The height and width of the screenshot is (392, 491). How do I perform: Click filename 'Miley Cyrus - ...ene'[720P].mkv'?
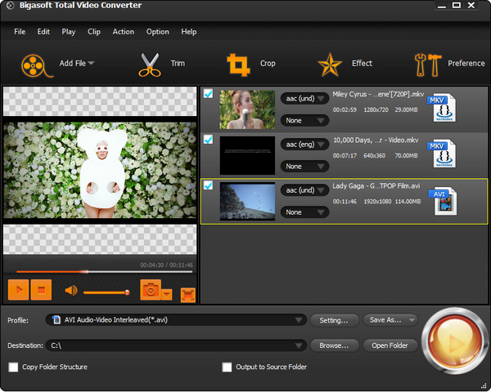[378, 94]
